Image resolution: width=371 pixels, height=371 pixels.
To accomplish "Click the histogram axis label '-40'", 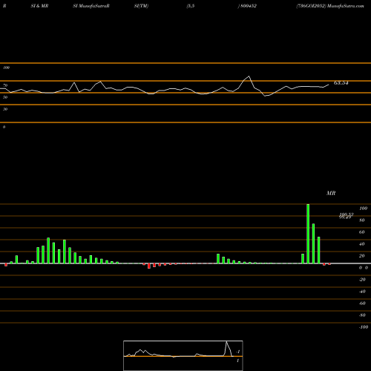I will click(x=362, y=292).
